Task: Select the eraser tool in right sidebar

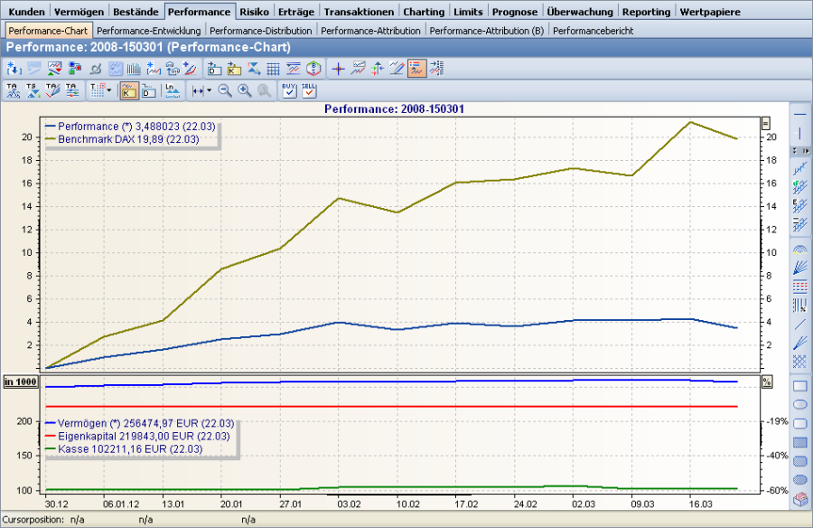Action: click(799, 499)
